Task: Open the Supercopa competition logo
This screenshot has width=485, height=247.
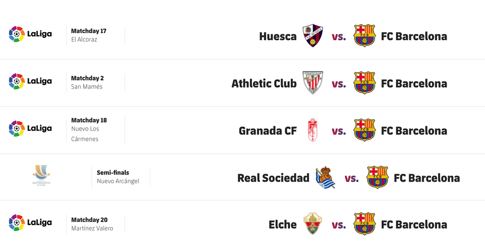Action: (41, 176)
